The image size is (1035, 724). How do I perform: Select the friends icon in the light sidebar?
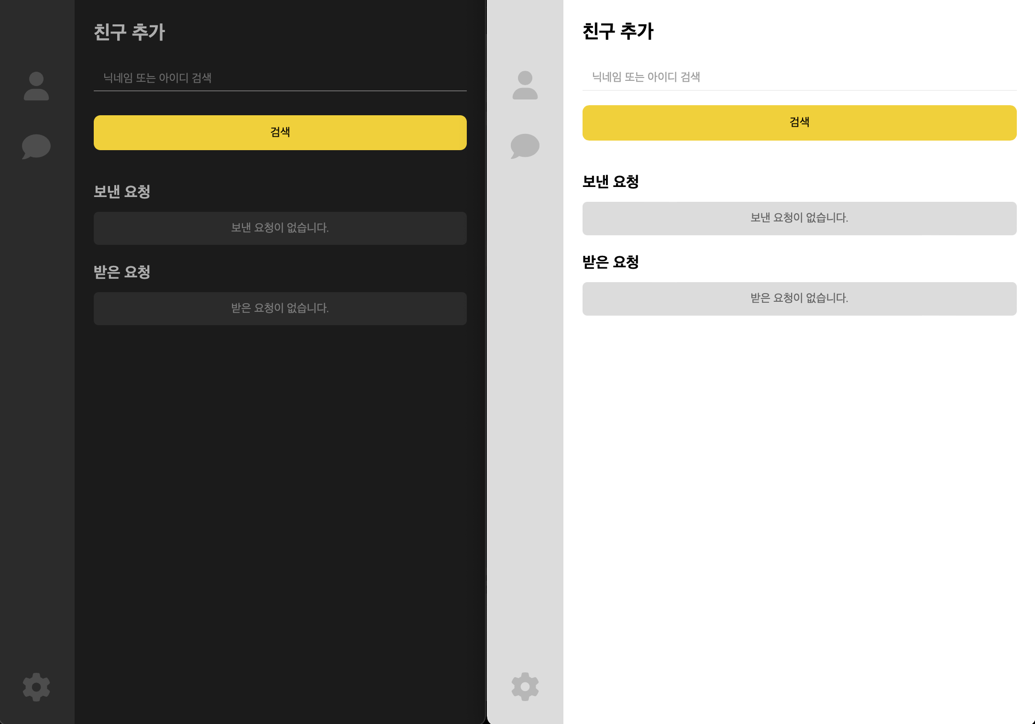point(525,85)
